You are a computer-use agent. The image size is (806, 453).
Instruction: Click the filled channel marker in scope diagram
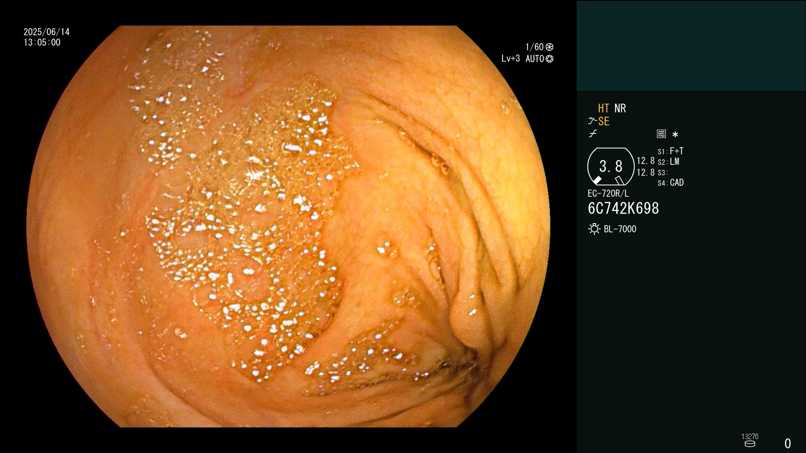597,180
